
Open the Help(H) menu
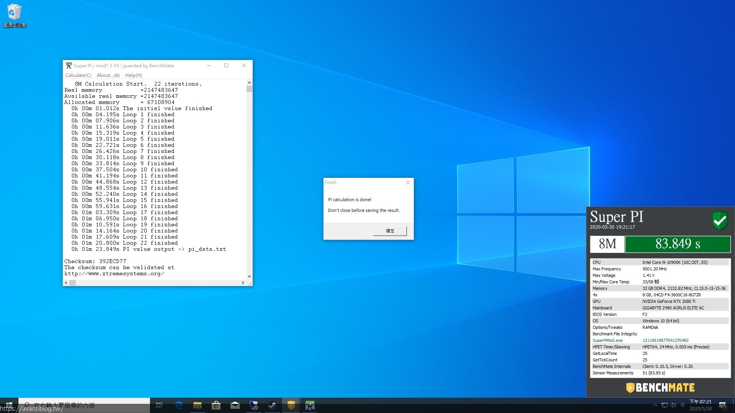(x=133, y=75)
